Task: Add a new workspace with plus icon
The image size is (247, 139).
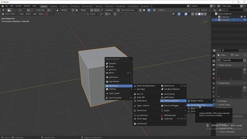Action: click(151, 6)
